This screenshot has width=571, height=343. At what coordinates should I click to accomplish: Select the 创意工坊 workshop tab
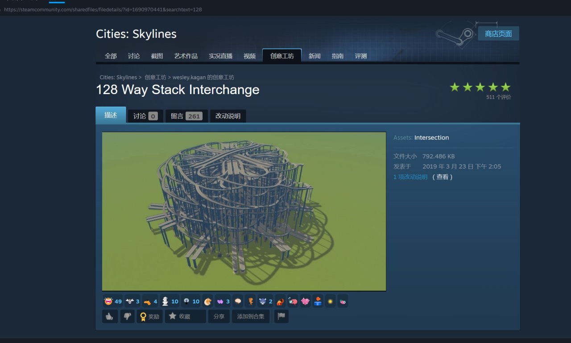282,56
